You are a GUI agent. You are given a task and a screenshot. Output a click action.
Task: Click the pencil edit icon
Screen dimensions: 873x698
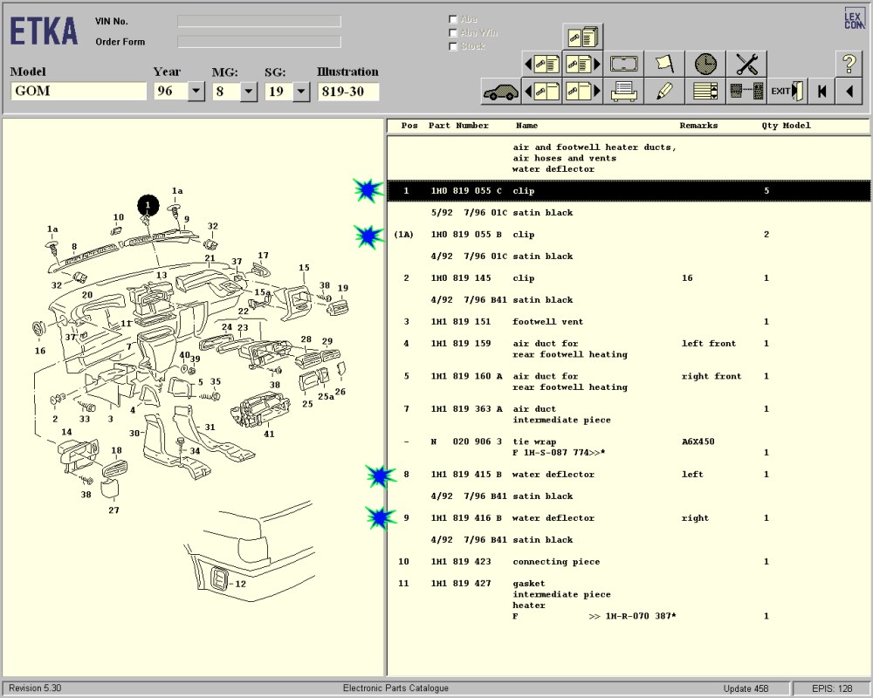pos(664,91)
